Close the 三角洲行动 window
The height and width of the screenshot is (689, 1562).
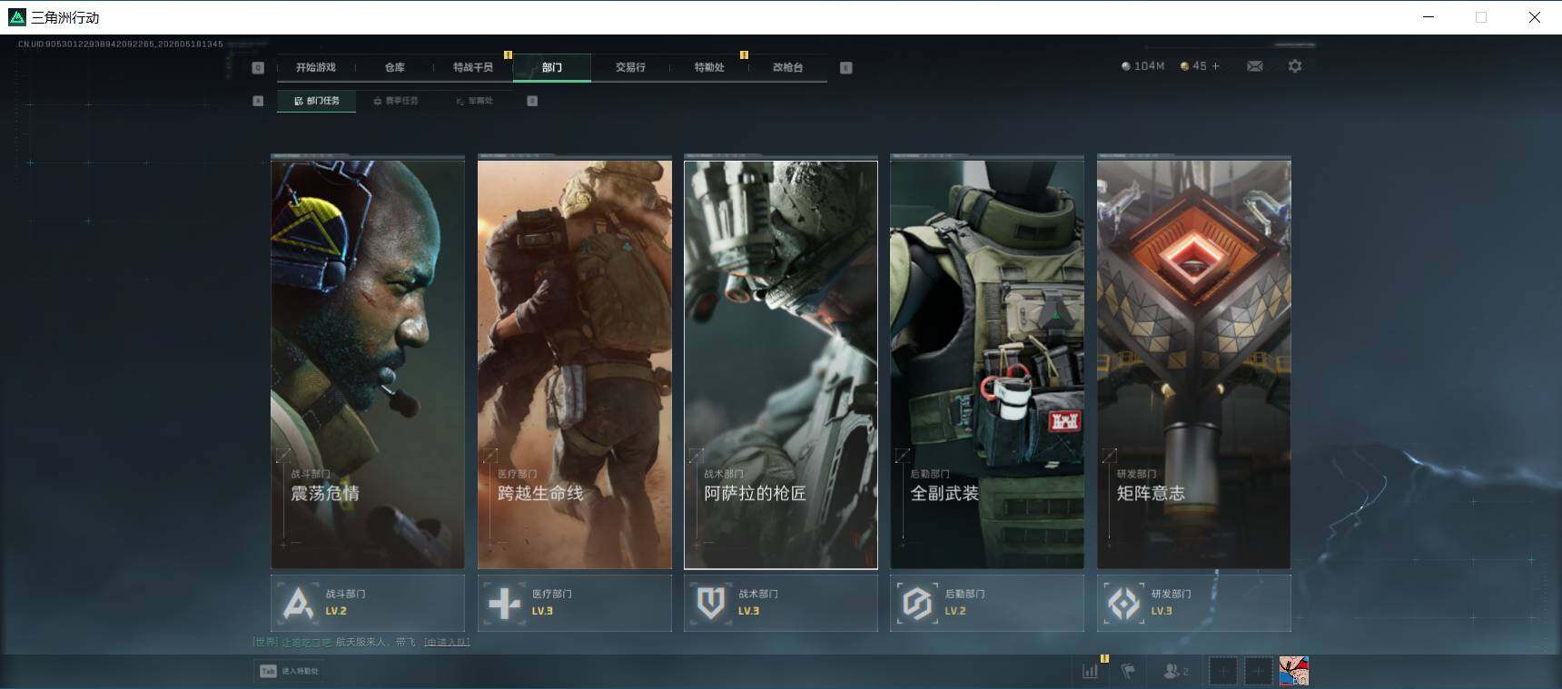coord(1535,17)
